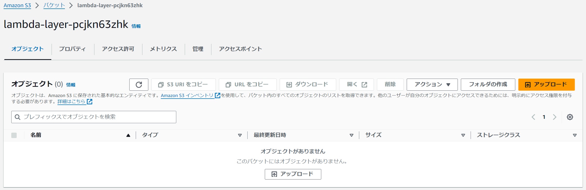Click lambda-layer-pcjkn63zhk breadcrumb text

(110, 5)
